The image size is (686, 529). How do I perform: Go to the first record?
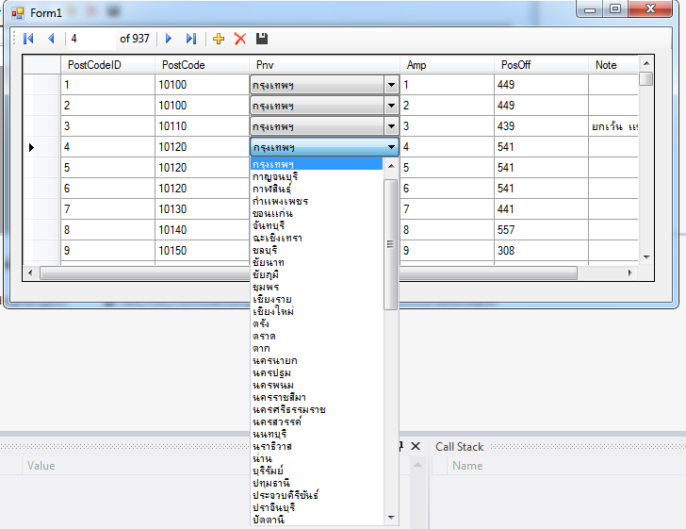28,39
